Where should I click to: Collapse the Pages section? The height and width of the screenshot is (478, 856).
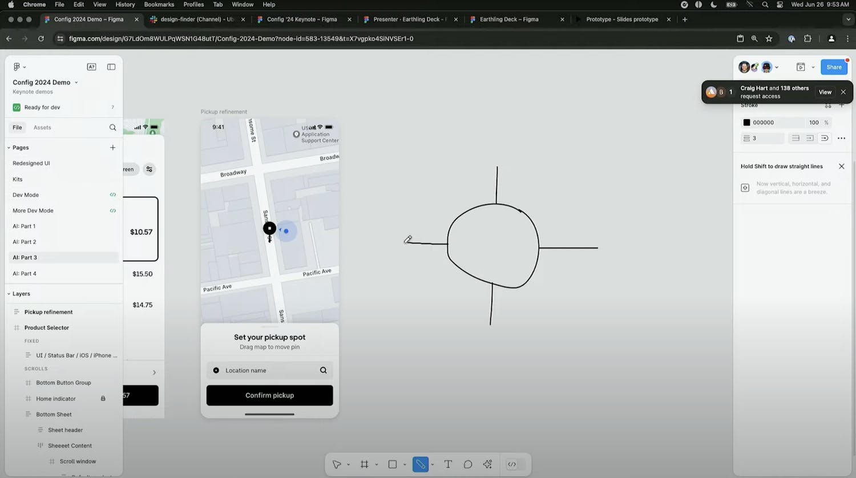[x=9, y=148]
